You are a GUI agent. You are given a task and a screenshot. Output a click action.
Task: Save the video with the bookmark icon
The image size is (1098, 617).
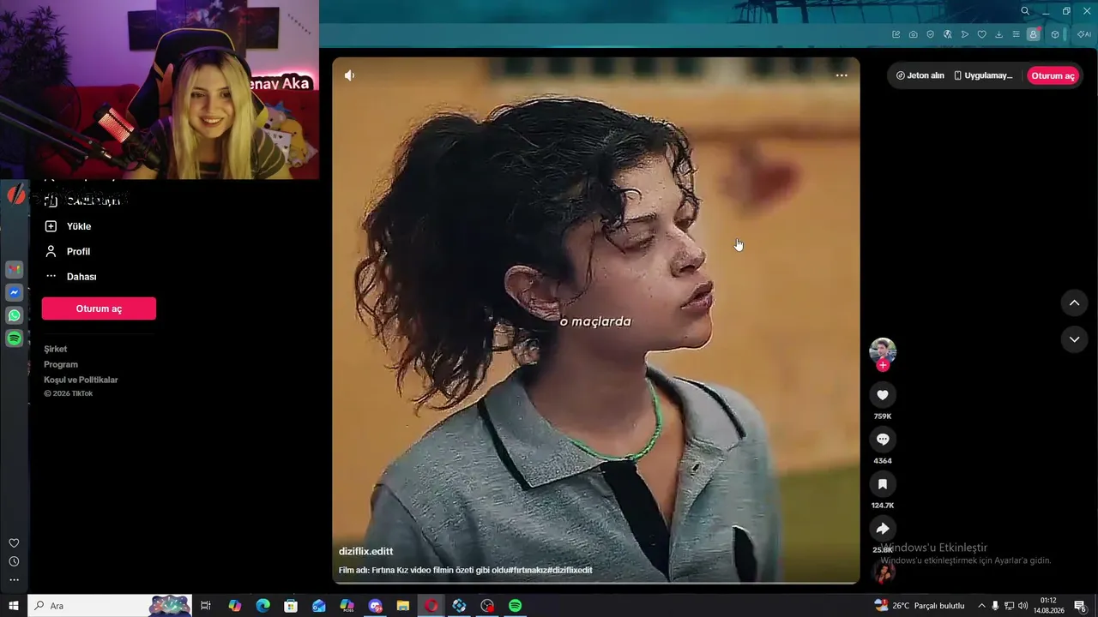883,484
